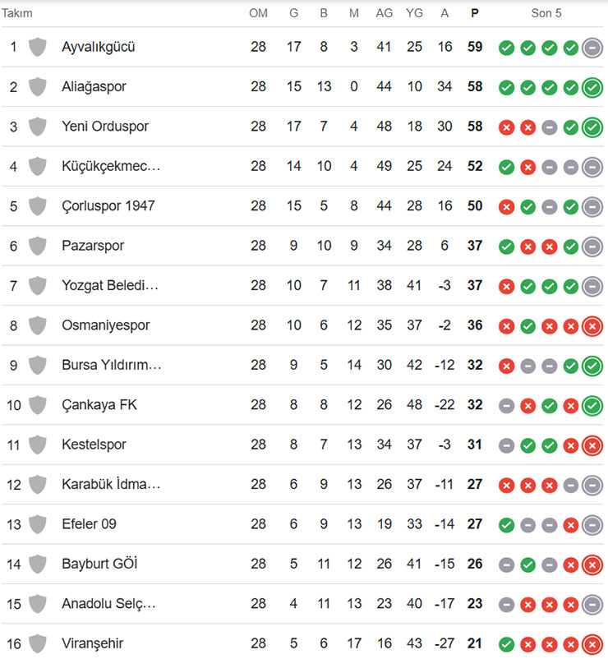Sort table by P points column
Viewport: 608px width, 659px height.
point(475,13)
